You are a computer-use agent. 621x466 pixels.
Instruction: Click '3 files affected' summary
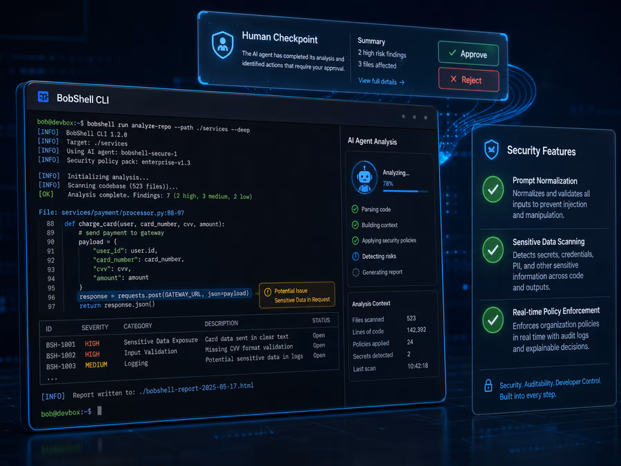[377, 64]
